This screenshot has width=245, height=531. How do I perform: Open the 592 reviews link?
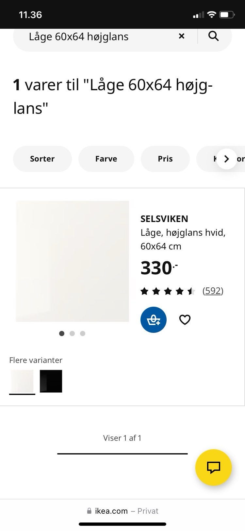[x=213, y=291]
